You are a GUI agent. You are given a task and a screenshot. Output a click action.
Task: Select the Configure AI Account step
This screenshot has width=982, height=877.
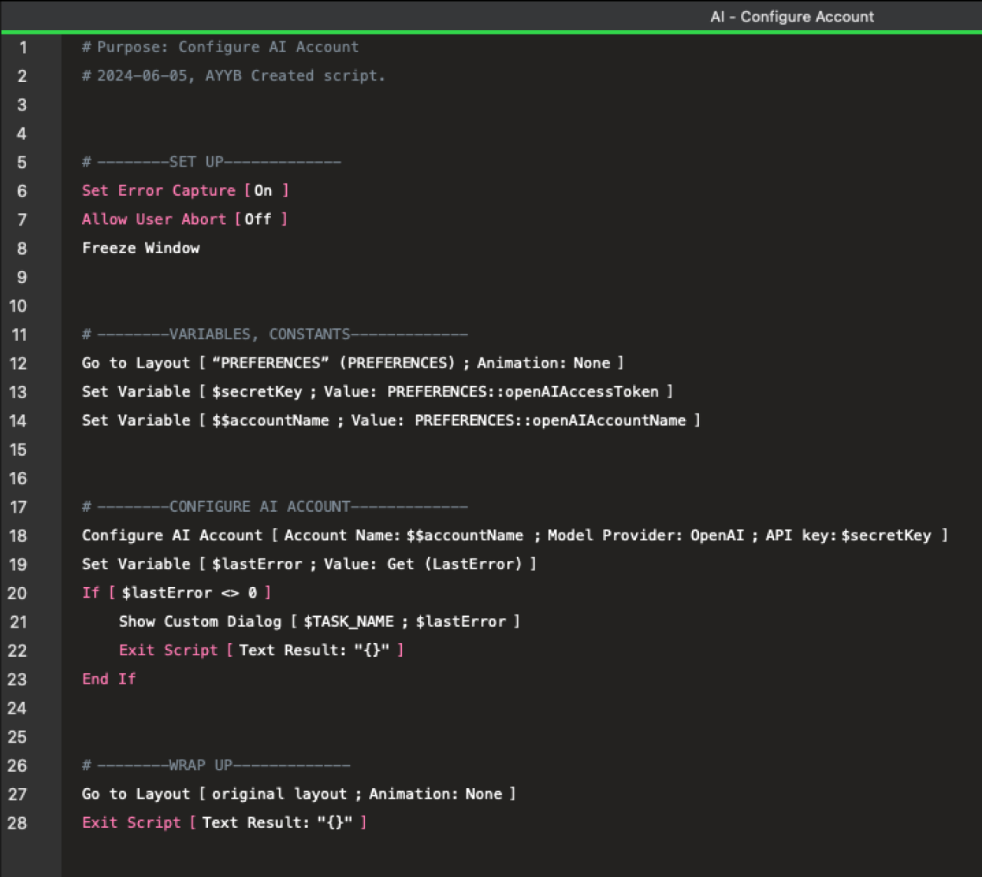click(172, 535)
